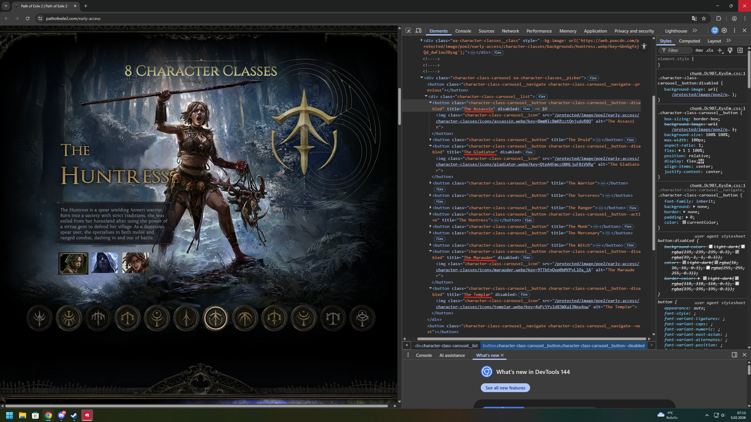This screenshot has height=422, width=751.
Task: Toggle flex badge on ea-character-classes__picker div
Action: click(593, 78)
